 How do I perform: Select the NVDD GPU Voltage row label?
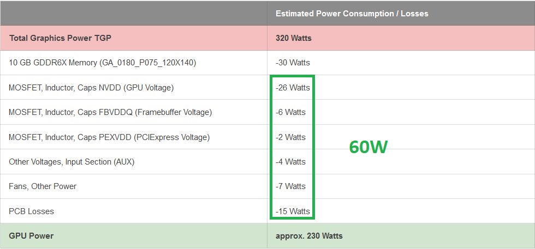tap(91, 88)
